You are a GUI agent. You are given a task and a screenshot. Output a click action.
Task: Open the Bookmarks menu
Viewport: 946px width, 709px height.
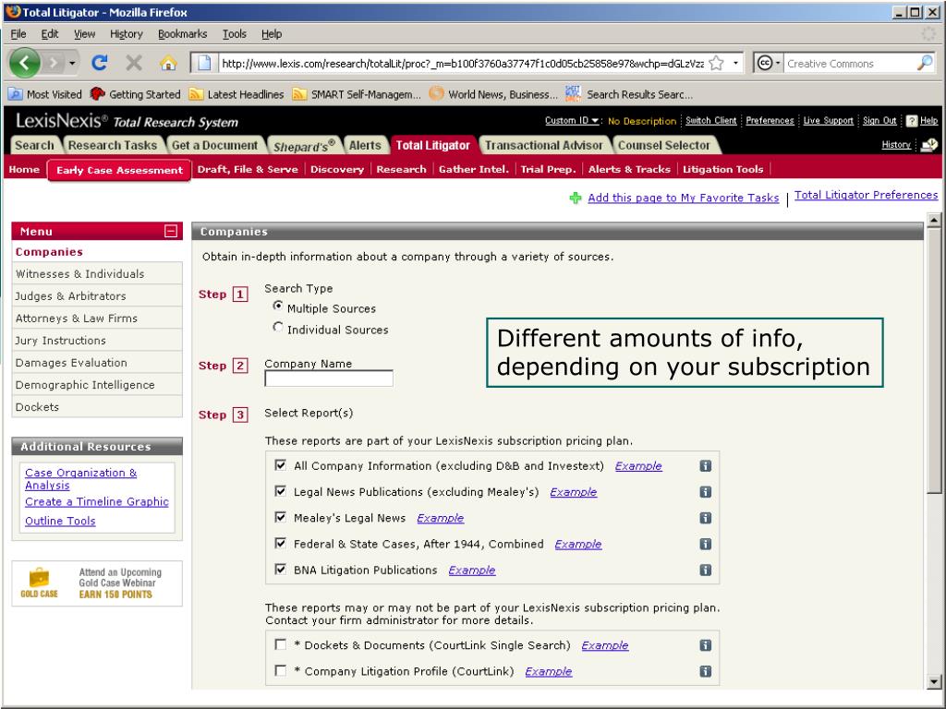point(182,34)
